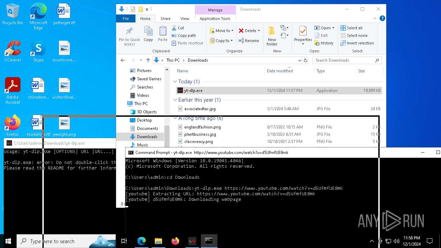Sort by the Size column header
Screen dimensions: 441x248
tap(369, 71)
